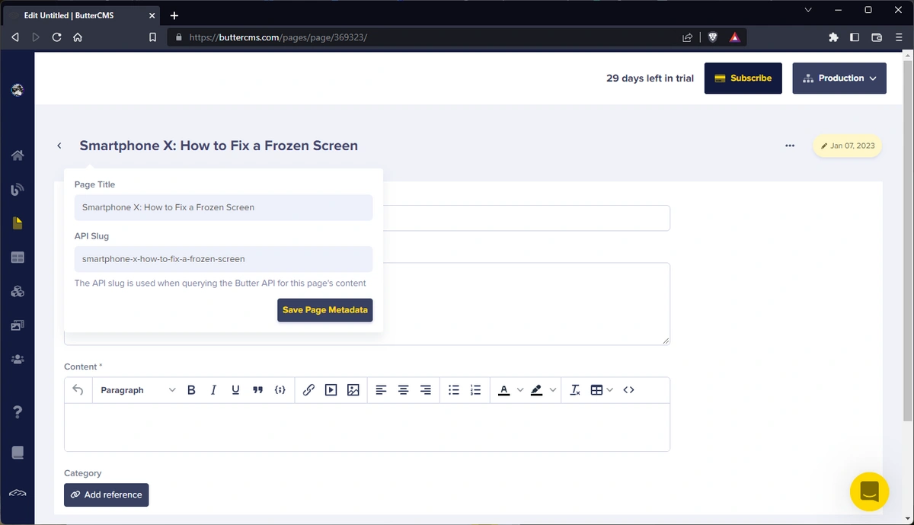Open the browser hamburger menu

900,37
